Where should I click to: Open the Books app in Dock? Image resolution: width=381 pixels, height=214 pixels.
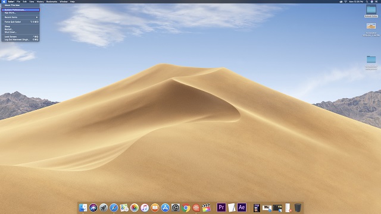(155, 207)
